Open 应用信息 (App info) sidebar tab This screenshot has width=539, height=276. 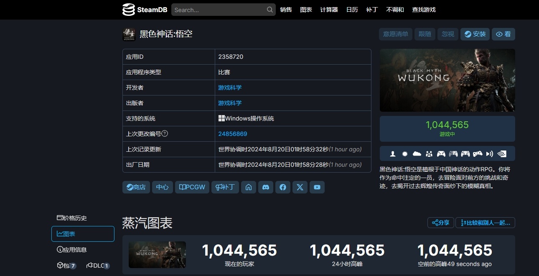click(83, 250)
